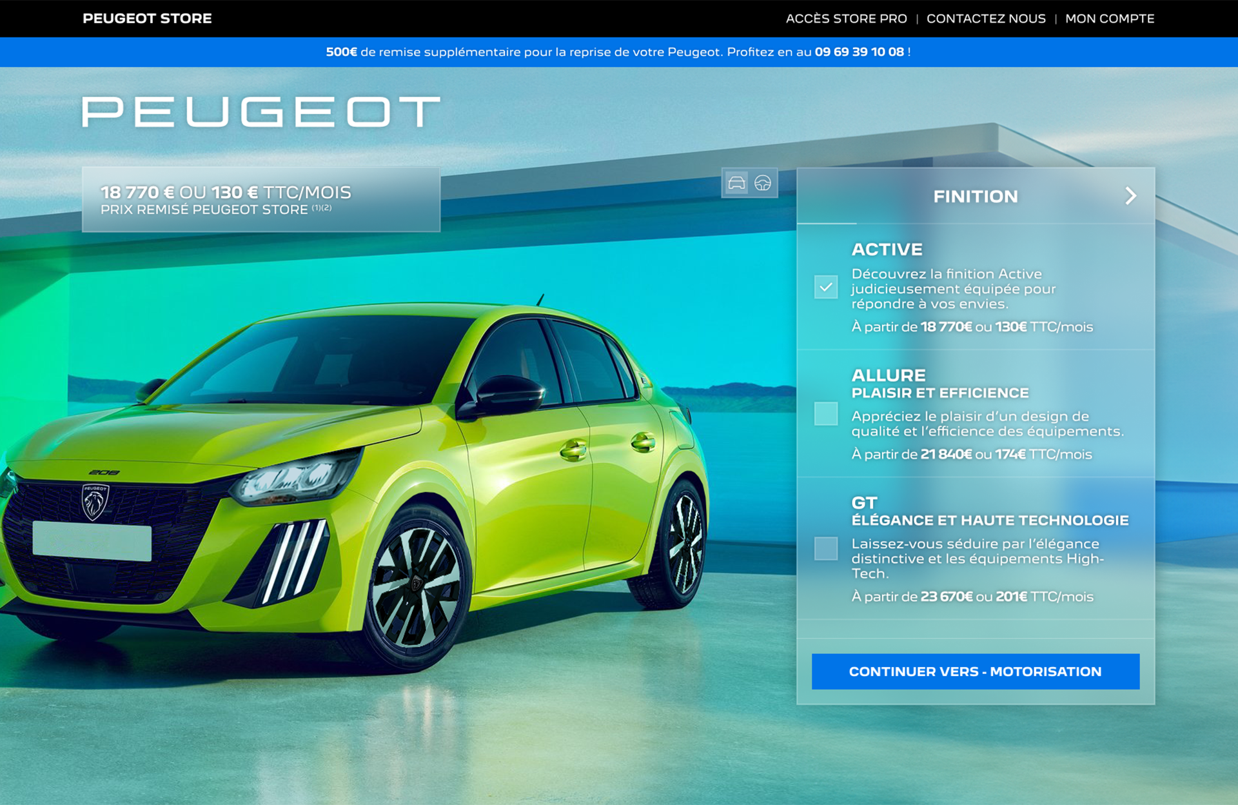Click the GT finish heading

pos(864,502)
